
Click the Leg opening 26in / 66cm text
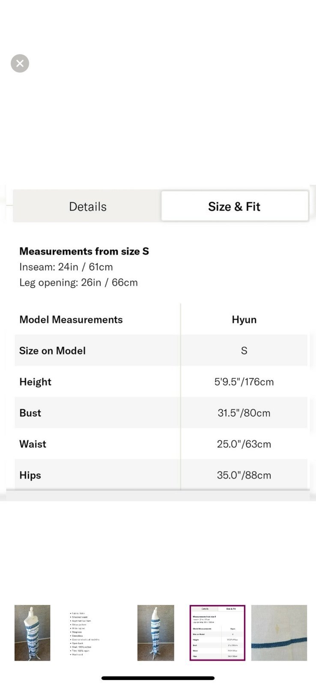(78, 282)
